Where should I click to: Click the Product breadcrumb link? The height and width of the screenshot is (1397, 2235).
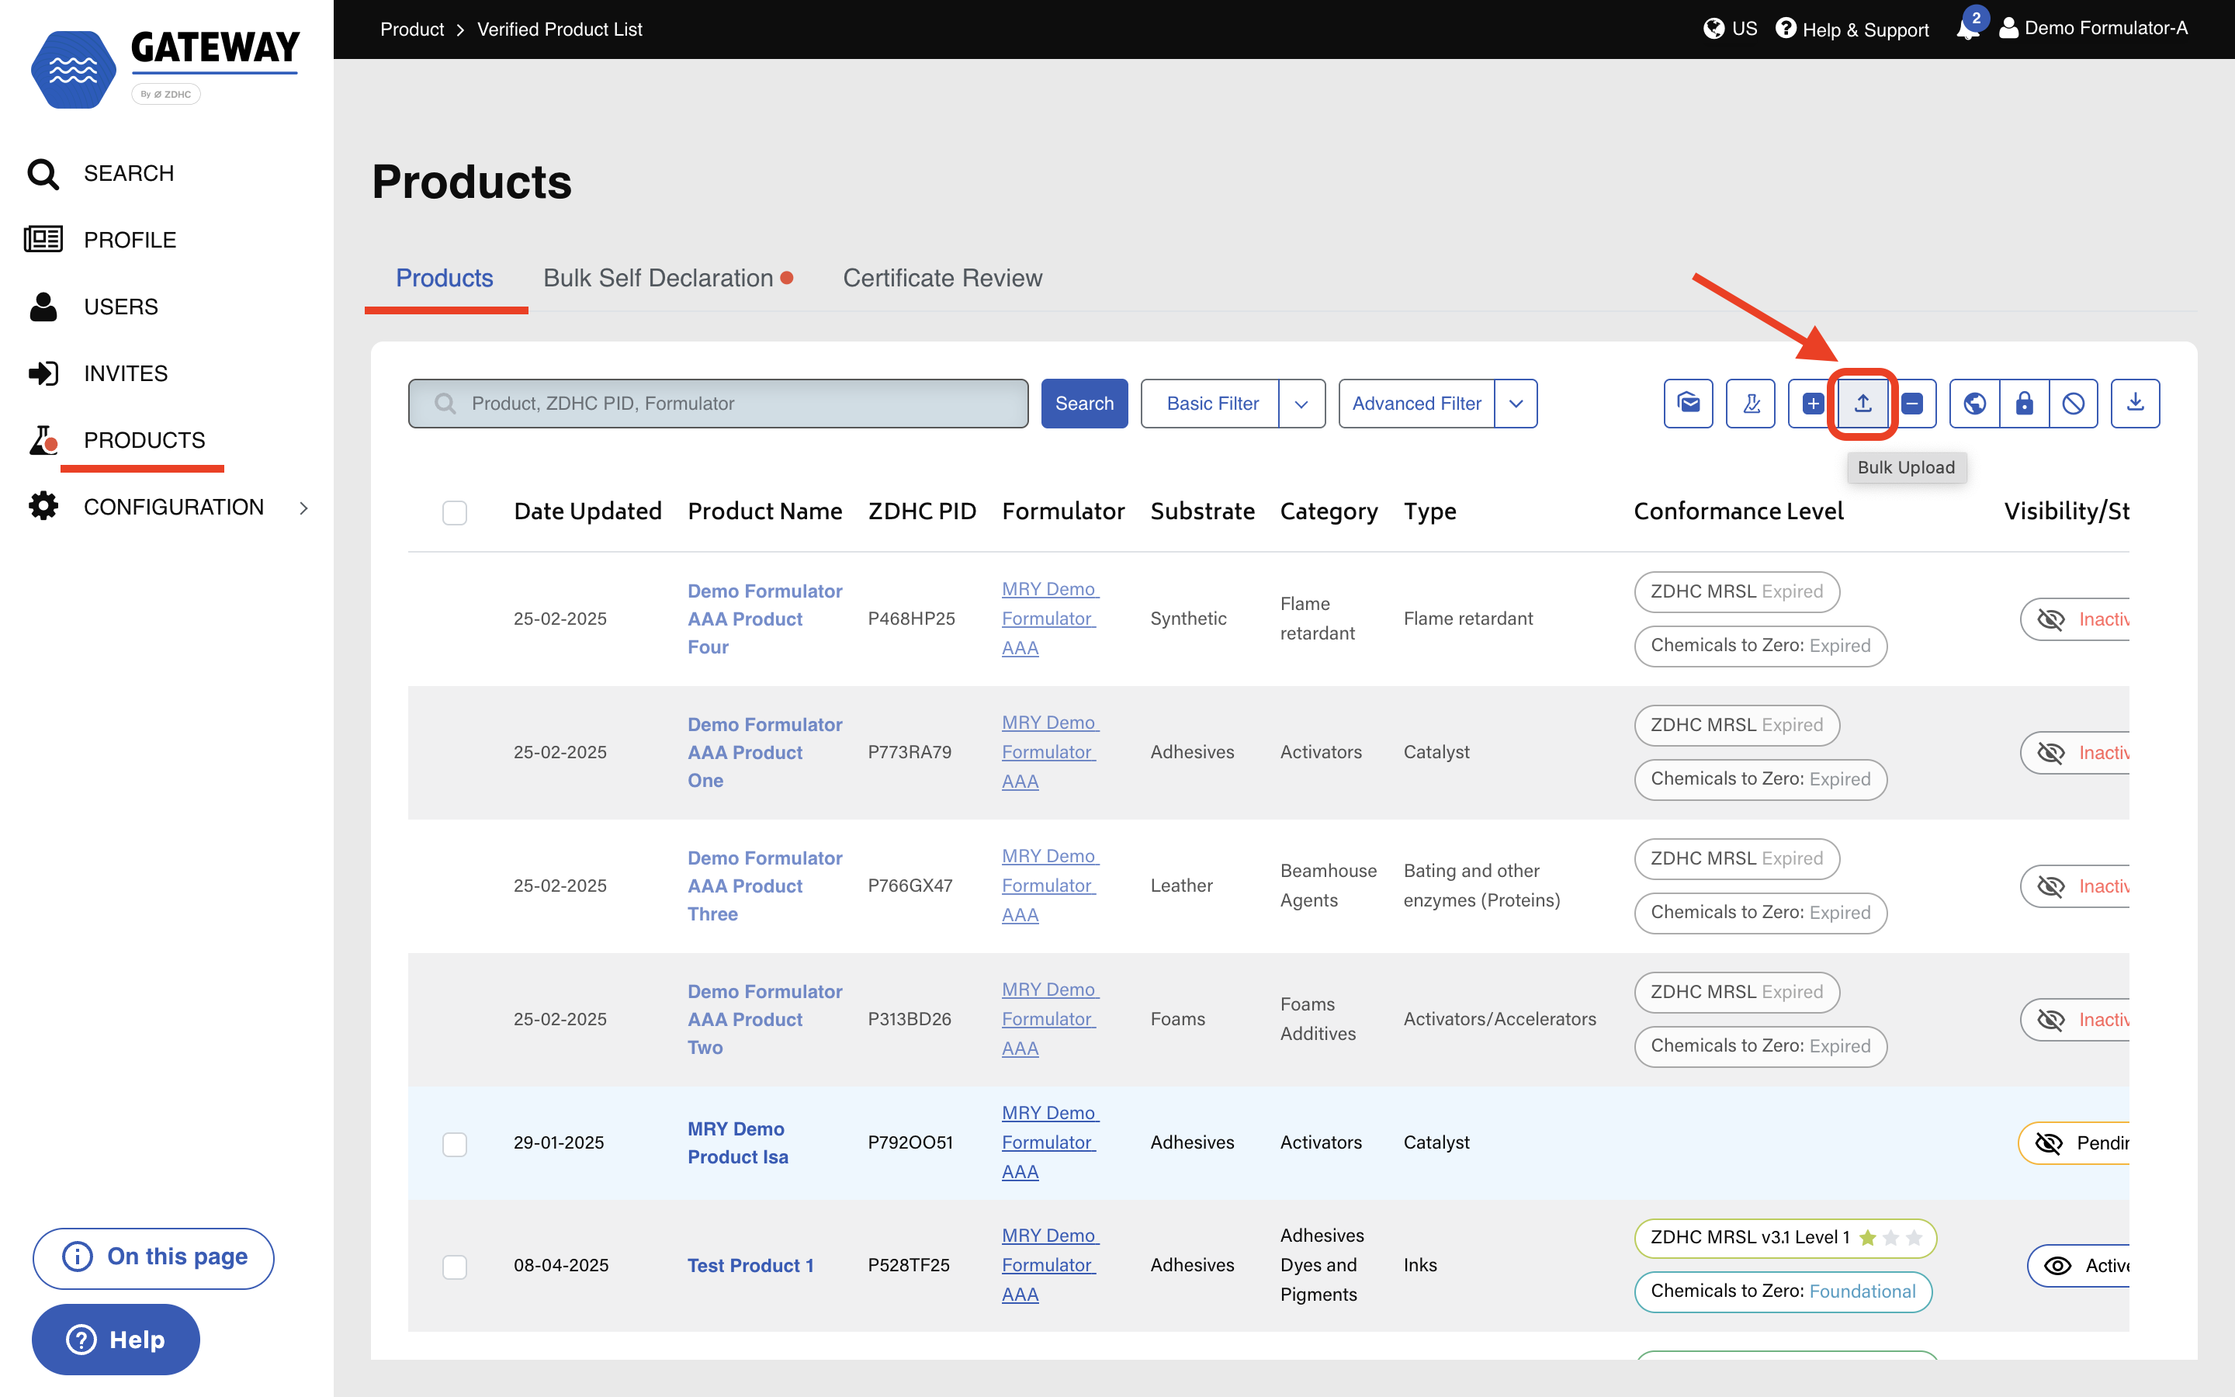pyautogui.click(x=412, y=29)
